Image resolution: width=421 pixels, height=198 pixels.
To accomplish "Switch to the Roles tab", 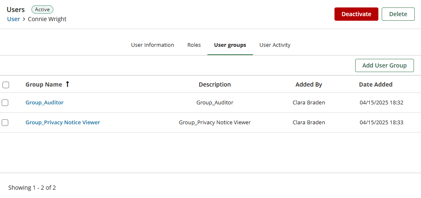I will pyautogui.click(x=194, y=45).
